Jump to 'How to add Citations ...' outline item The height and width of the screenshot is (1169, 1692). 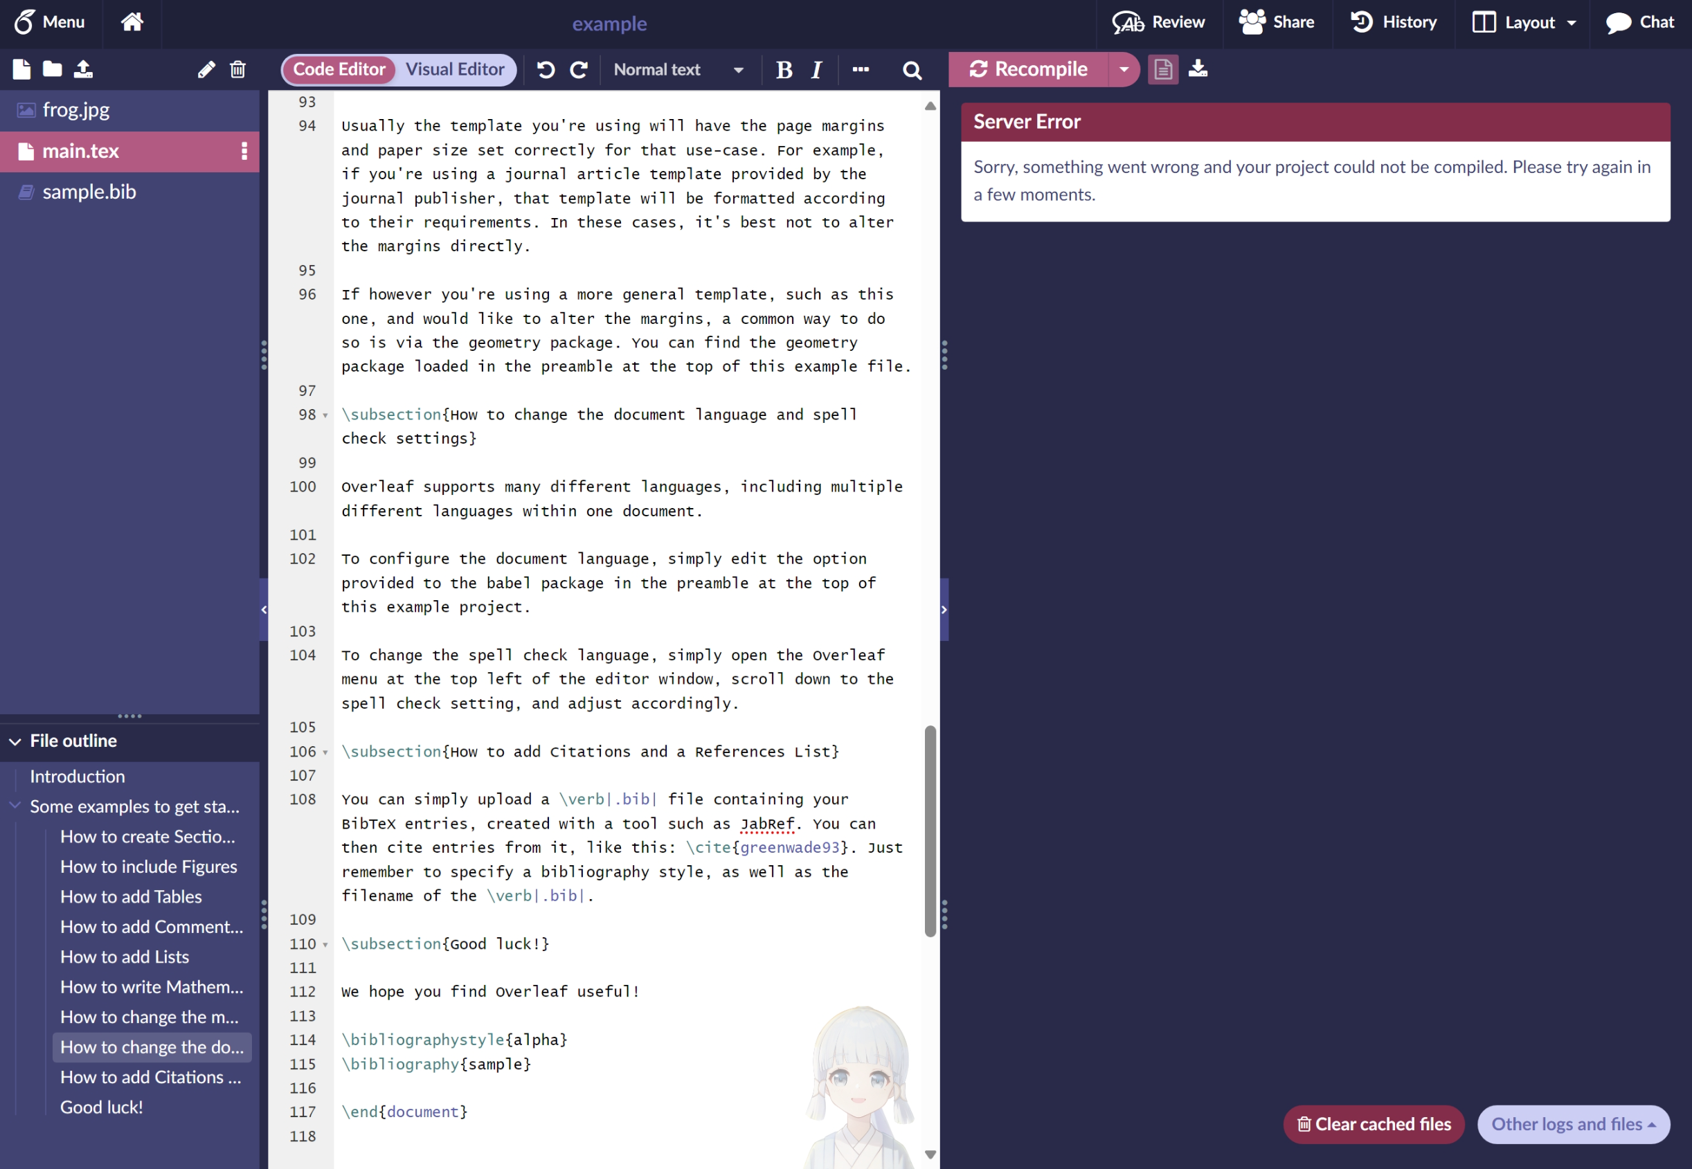(x=150, y=1078)
